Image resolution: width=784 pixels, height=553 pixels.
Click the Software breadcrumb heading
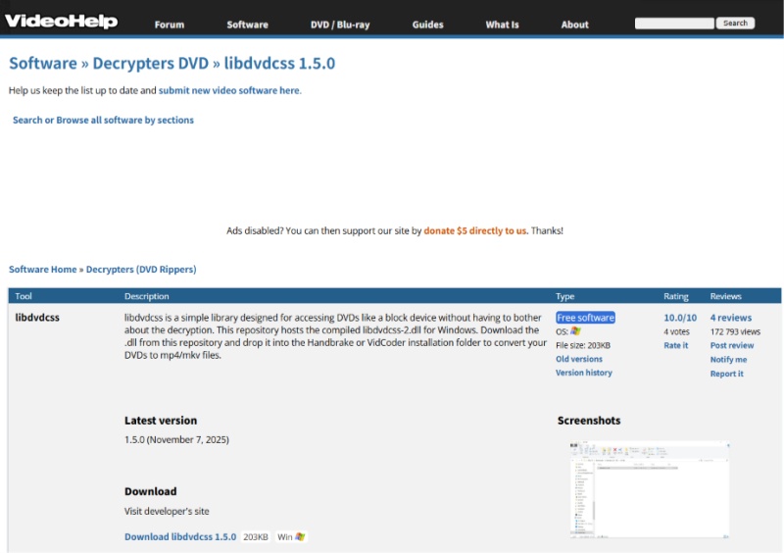pos(43,63)
